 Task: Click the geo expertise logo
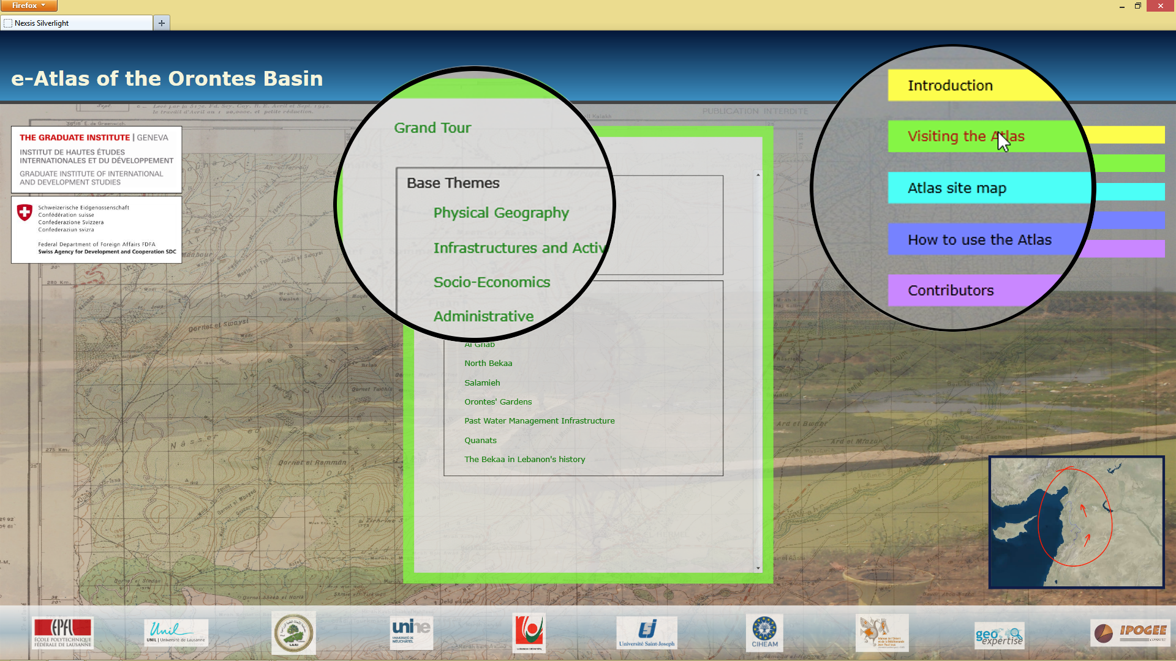(999, 637)
